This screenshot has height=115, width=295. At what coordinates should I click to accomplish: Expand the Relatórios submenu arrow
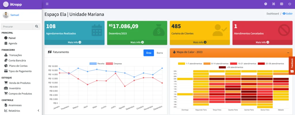coord(39,111)
